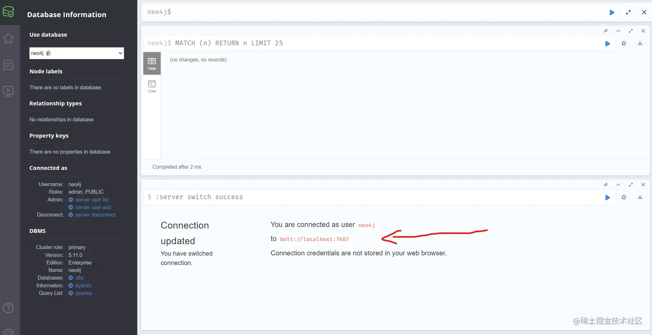Viewport: 652px width, 335px height.
Task: Collapse the MATCH query result frame
Action: click(618, 31)
